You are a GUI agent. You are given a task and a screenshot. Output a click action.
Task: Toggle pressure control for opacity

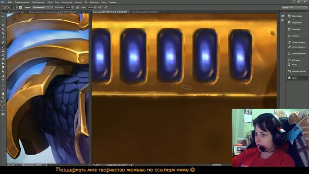[x=77, y=7]
